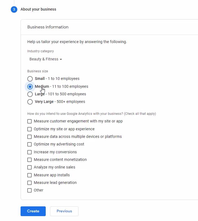Select the Small business size radio button
Viewport: 198px width, 221px height.
(x=30, y=79)
